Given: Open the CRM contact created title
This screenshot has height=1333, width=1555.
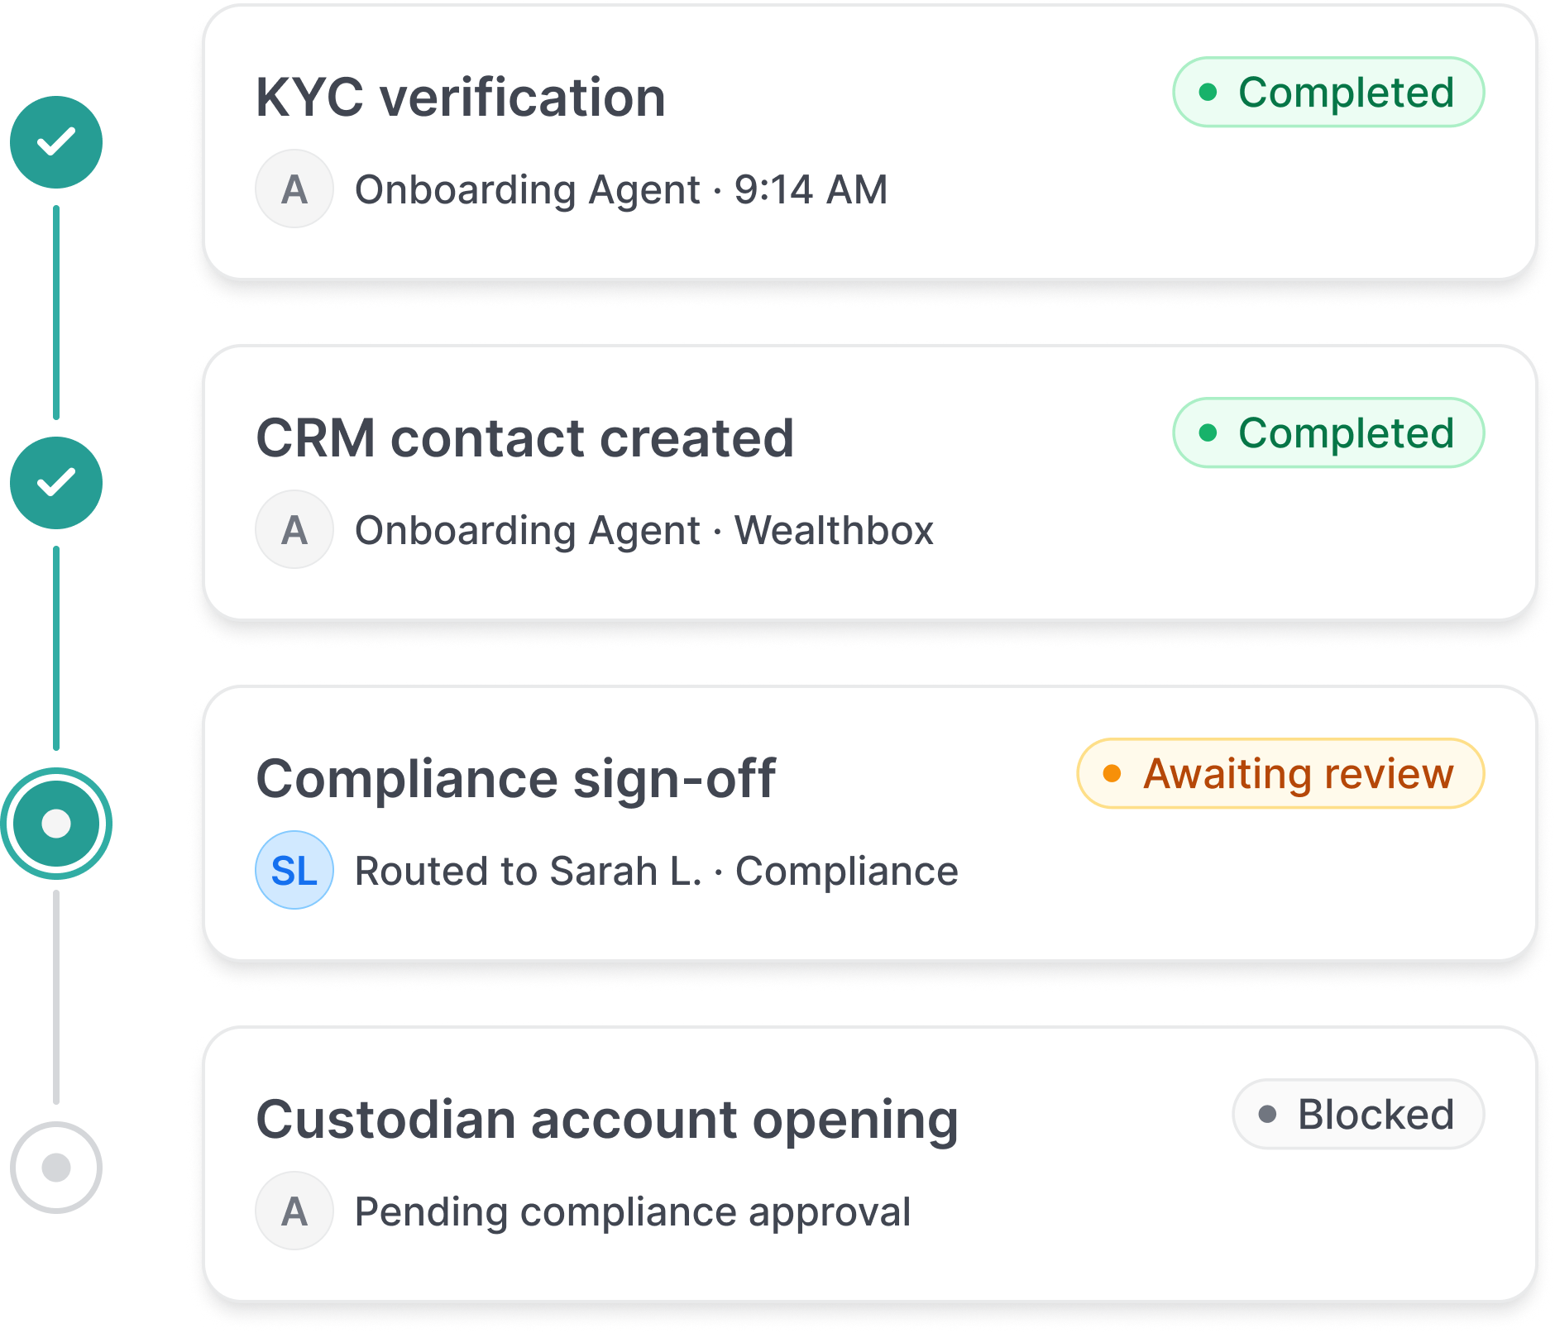Looking at the screenshot, I should [x=525, y=438].
